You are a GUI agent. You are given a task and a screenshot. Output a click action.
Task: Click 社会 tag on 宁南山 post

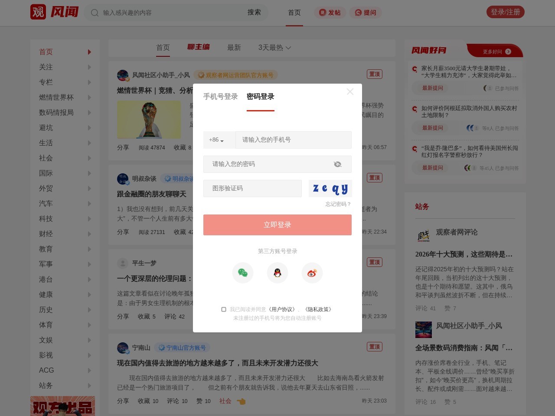click(x=225, y=401)
